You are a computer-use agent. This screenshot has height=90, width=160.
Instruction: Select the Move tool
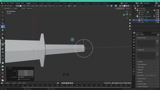[3, 19]
